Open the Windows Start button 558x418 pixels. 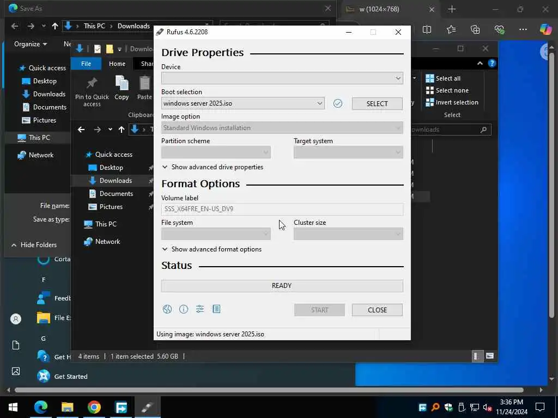point(13,407)
